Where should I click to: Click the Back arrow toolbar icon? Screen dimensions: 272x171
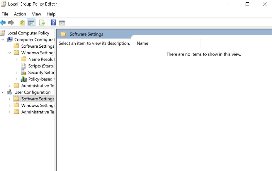coord(3,23)
